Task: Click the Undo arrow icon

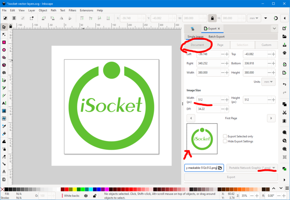Action: pos(285,84)
